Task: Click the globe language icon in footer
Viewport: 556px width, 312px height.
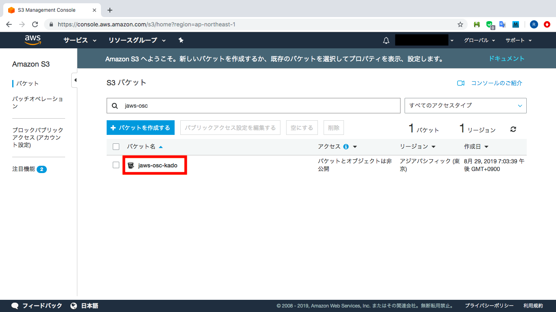Action: 74,306
